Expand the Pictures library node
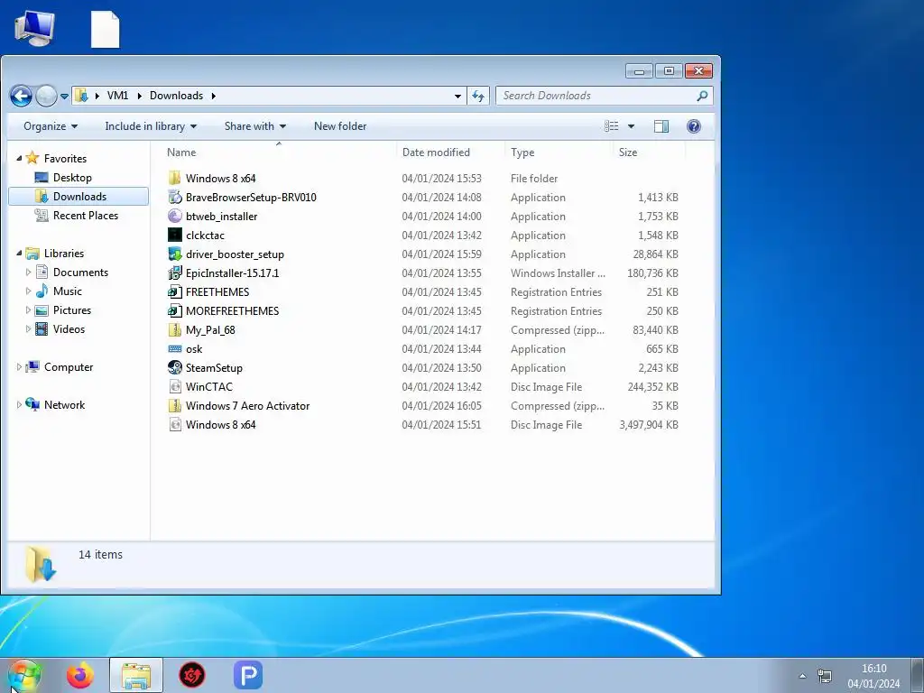Screen dimensions: 924x693 28,310
